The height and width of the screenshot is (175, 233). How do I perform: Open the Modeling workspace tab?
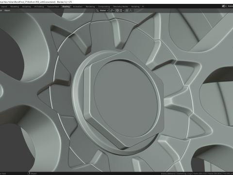click(x=15, y=7)
